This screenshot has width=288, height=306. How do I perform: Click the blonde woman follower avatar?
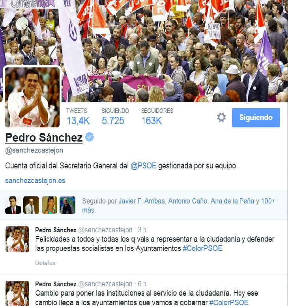coord(49,205)
